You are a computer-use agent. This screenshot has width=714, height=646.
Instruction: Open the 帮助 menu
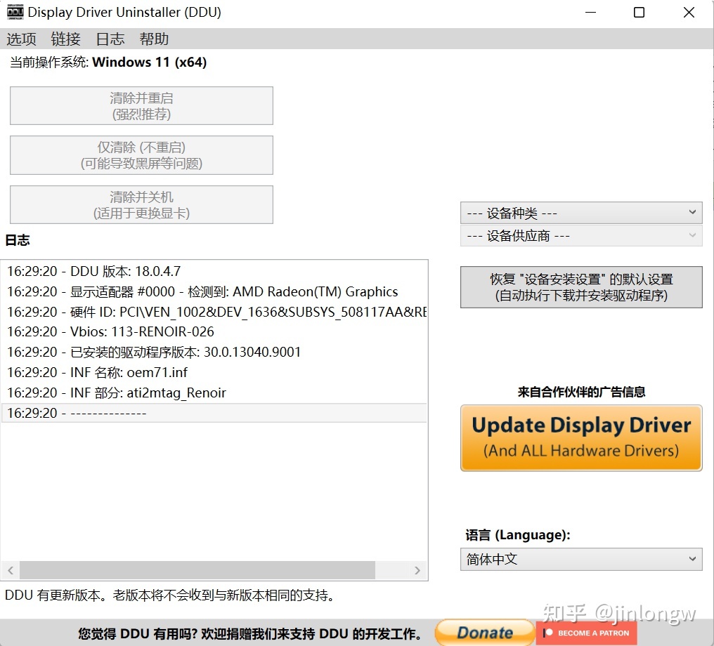coord(154,39)
